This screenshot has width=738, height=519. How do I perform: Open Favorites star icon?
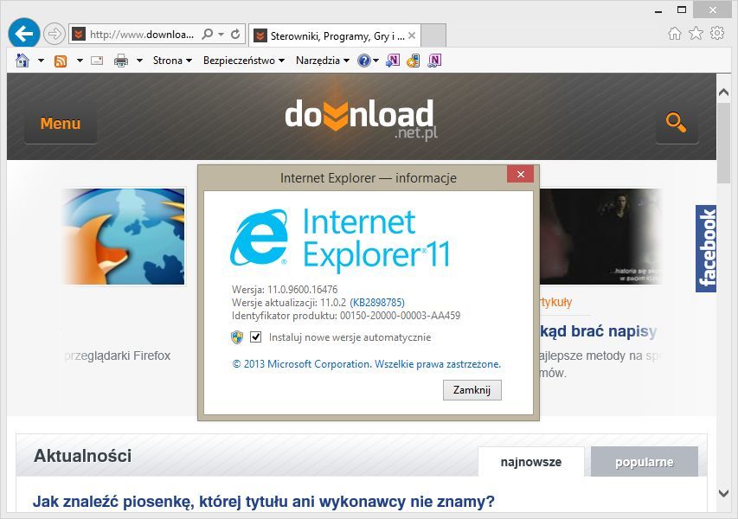coord(696,33)
